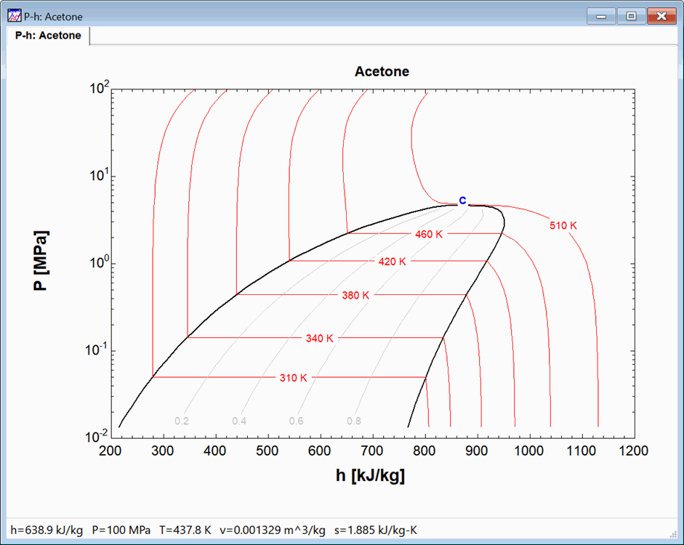This screenshot has width=684, height=545.
Task: Select the P-h: Acetone tab
Action: point(49,36)
